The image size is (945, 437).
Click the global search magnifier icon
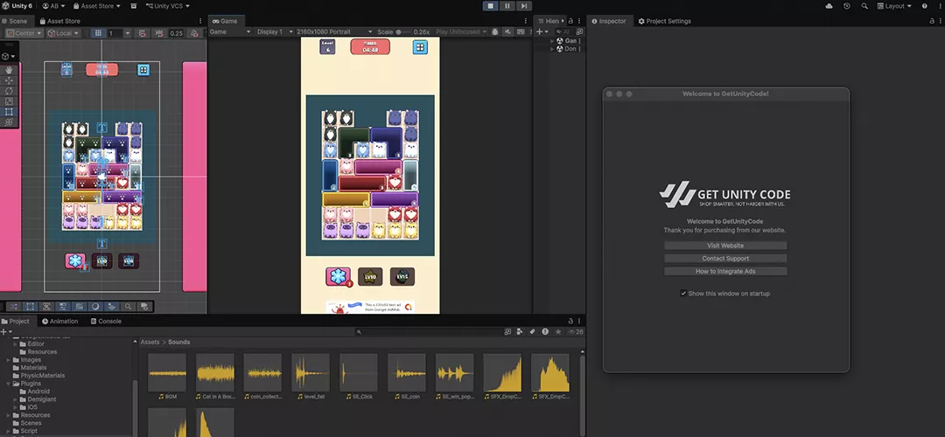pyautogui.click(x=864, y=6)
